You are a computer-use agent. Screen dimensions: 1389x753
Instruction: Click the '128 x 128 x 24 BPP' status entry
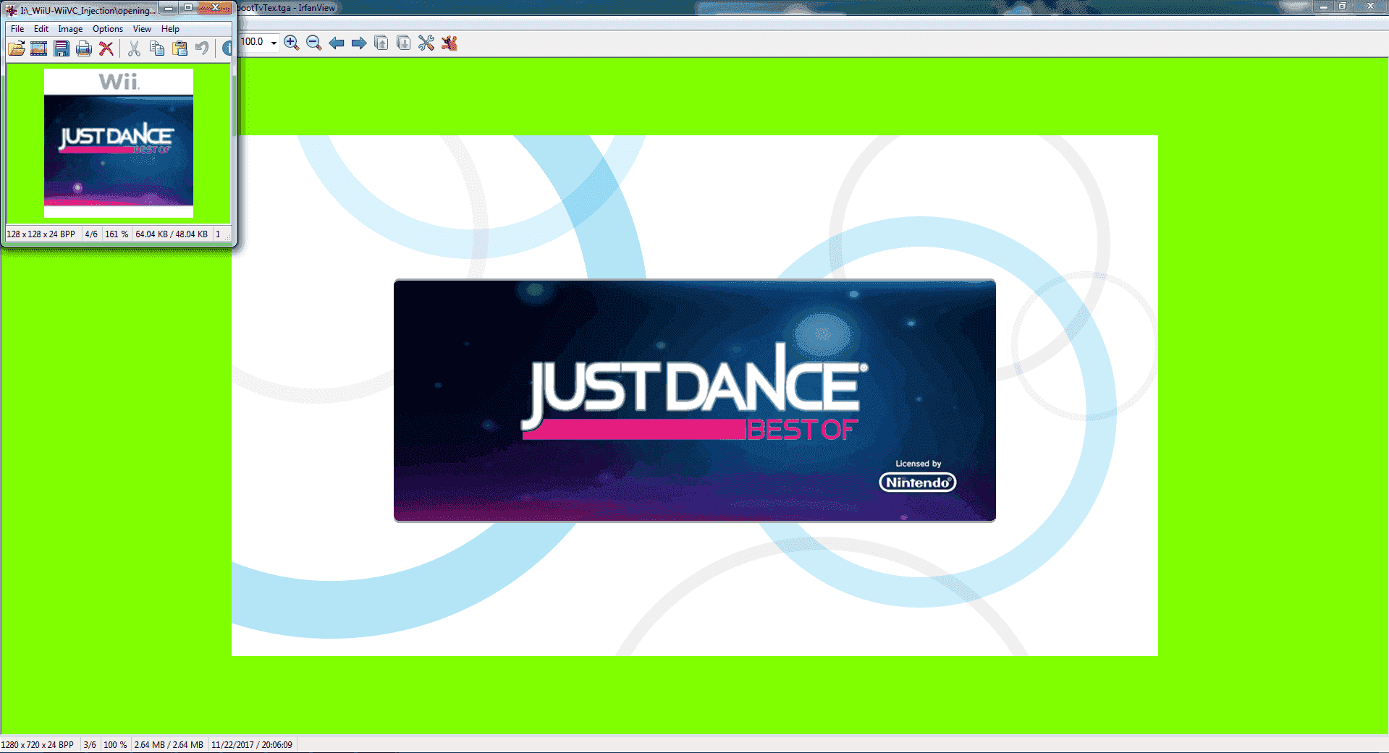(x=41, y=234)
